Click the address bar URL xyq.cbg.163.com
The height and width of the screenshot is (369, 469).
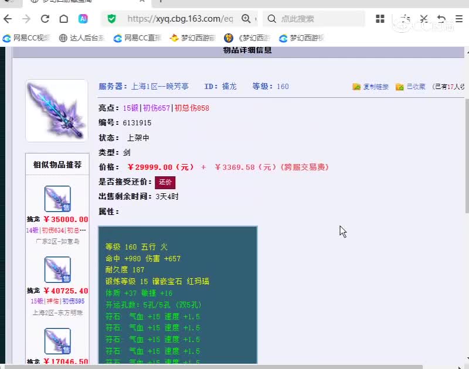point(180,19)
